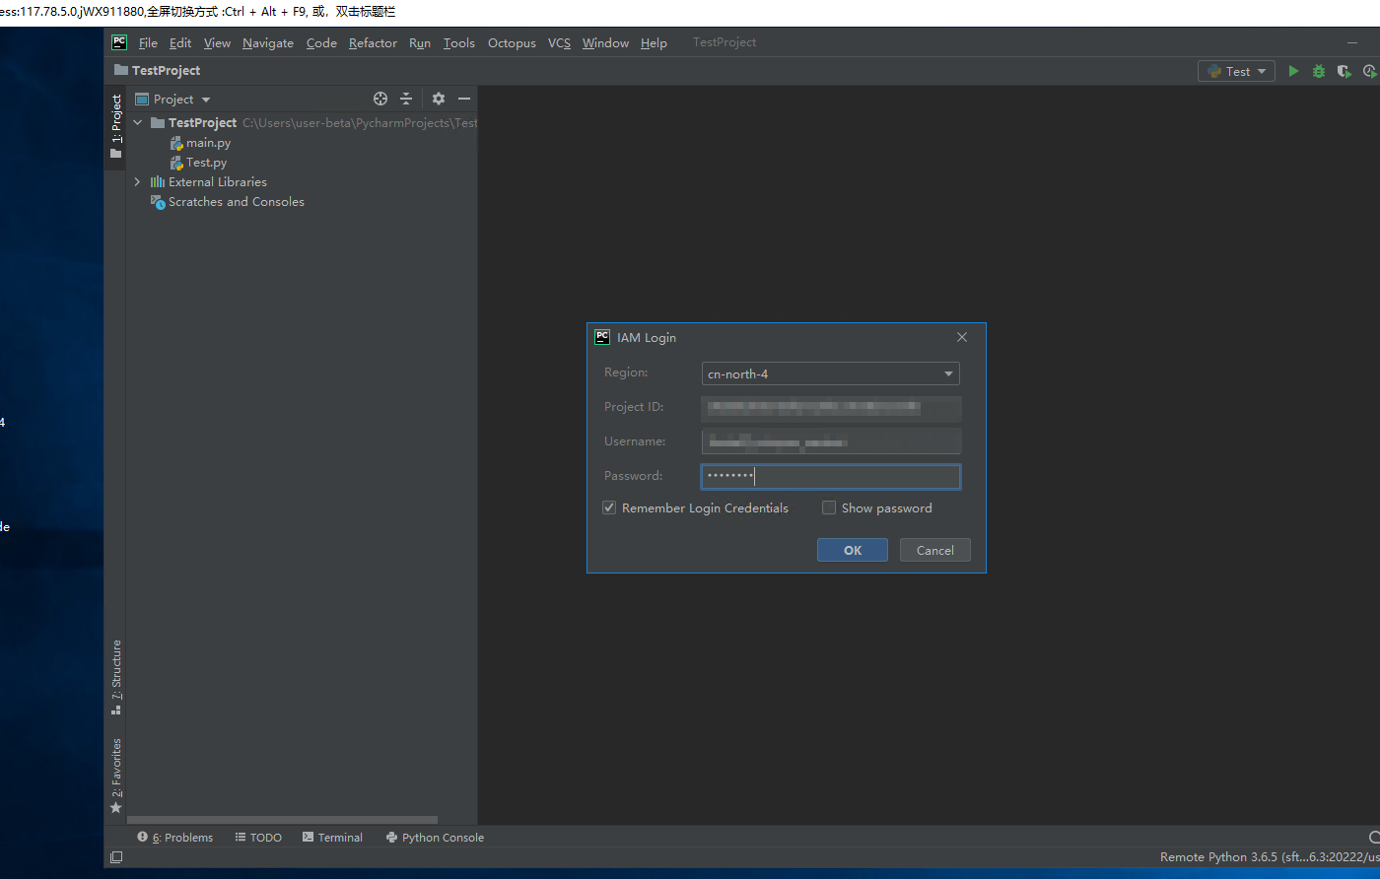The height and width of the screenshot is (879, 1380).
Task: Start debugging with the green bug icon
Action: pos(1319,71)
